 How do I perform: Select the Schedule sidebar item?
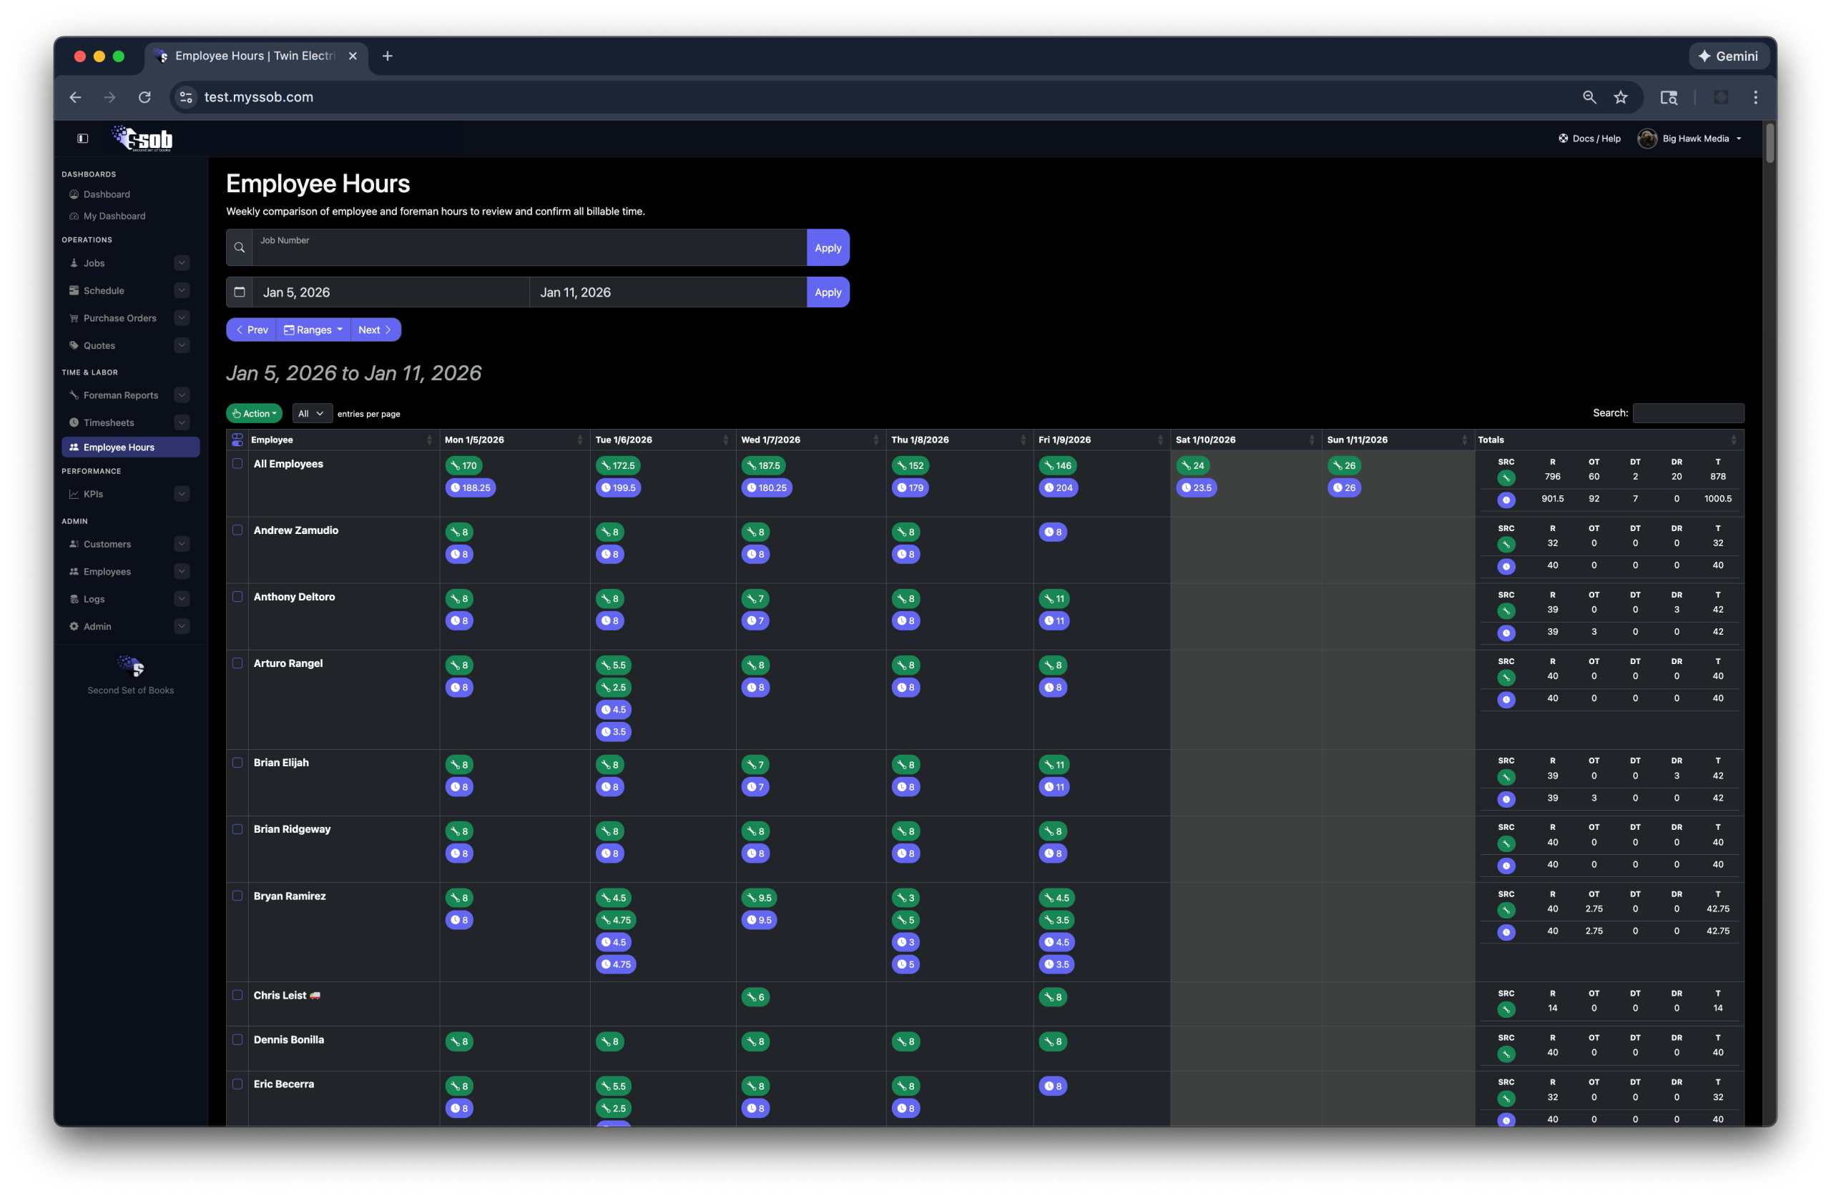pos(103,291)
